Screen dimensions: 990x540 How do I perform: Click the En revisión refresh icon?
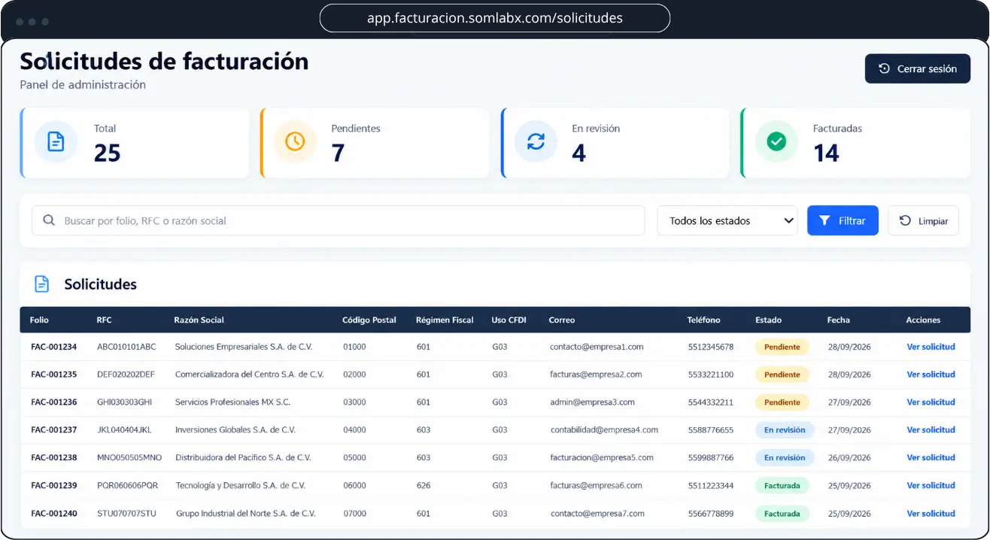point(536,141)
